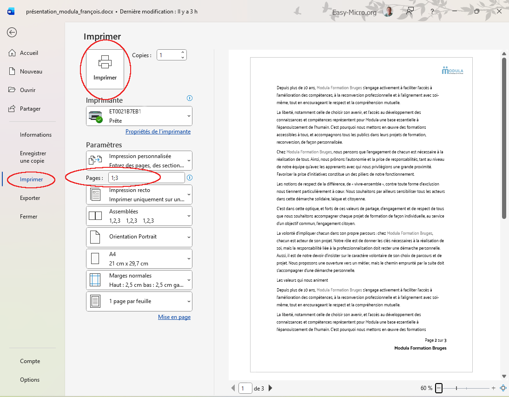
Task: Switch to the Exporter section
Action: tap(30, 198)
